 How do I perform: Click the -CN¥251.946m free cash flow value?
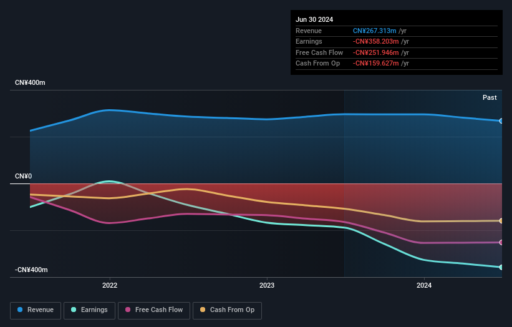click(375, 52)
